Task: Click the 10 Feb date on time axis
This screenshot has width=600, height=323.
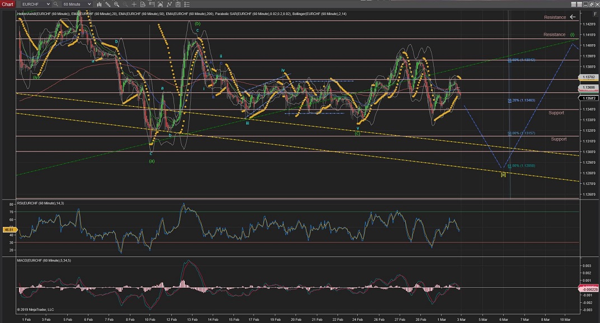Action: click(x=150, y=320)
